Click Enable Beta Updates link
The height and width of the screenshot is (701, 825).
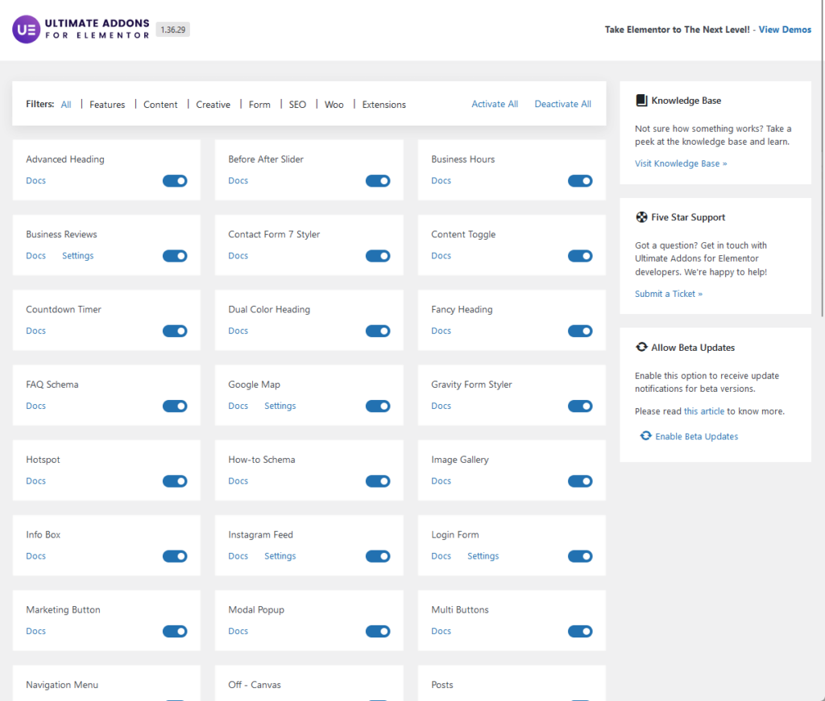click(x=697, y=436)
